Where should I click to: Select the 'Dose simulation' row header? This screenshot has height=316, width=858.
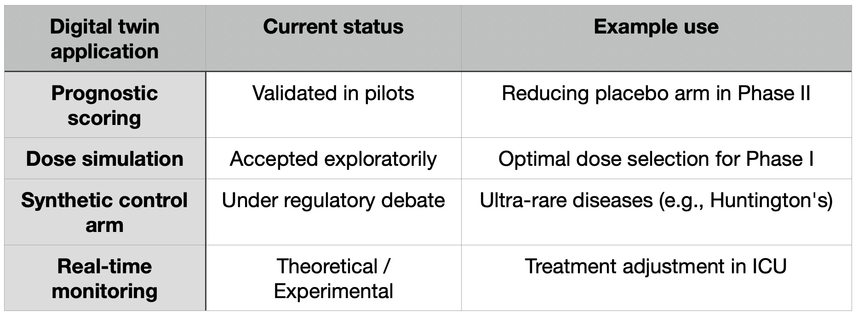pos(105,158)
